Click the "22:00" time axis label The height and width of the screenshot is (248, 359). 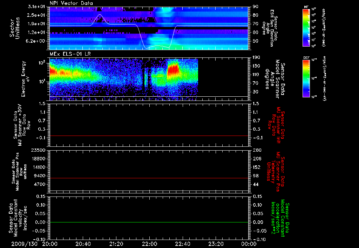pos(149,244)
